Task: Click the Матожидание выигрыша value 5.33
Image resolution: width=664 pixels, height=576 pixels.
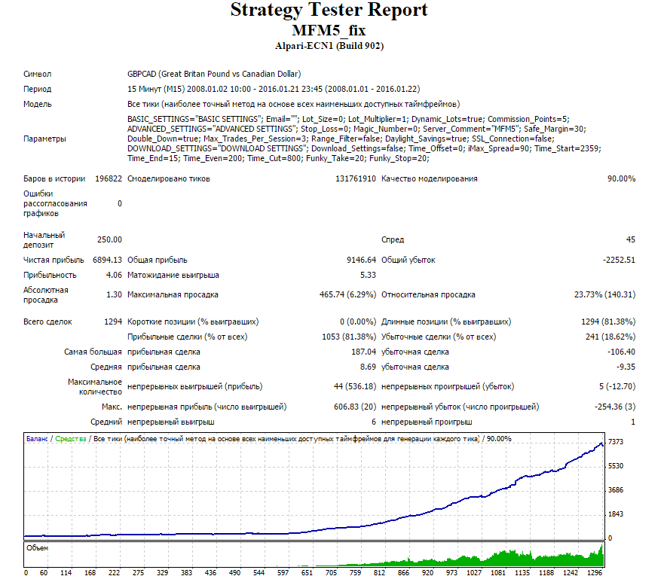Action: pos(368,276)
